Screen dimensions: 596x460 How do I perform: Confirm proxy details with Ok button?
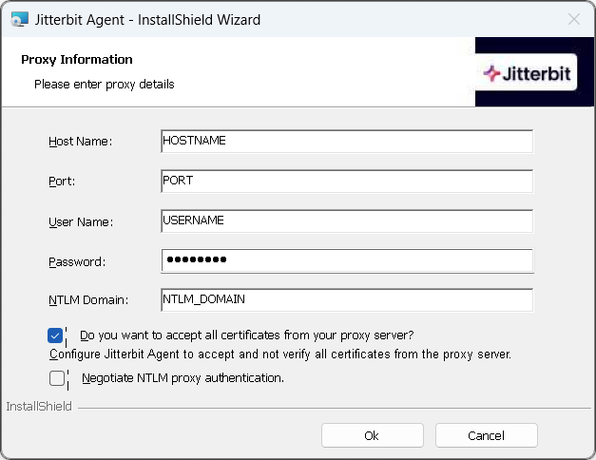pyautogui.click(x=372, y=435)
